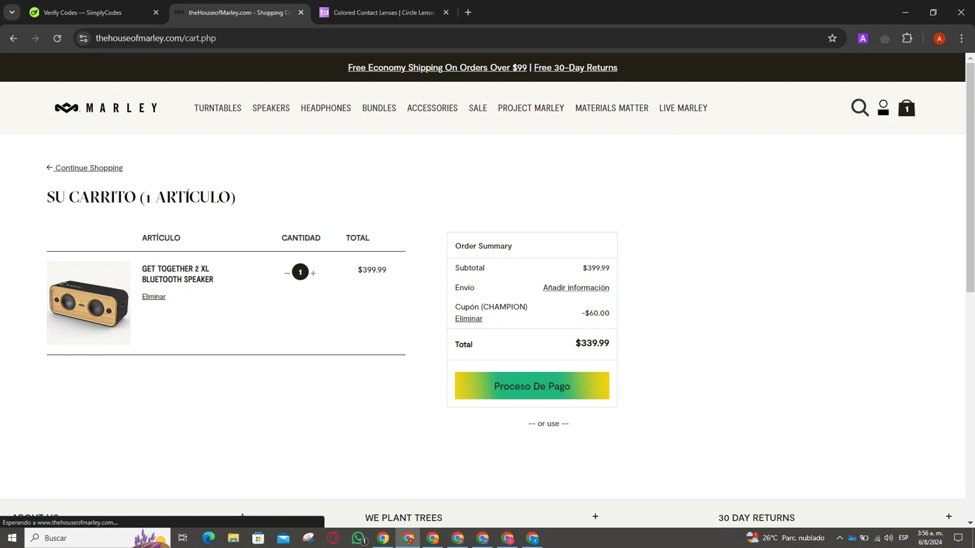975x548 pixels.
Task: Click the browser forward arrow
Action: 35,38
